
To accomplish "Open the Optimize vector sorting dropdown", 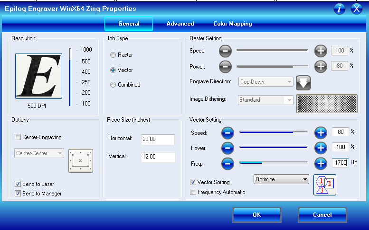I will pyautogui.click(x=281, y=179).
